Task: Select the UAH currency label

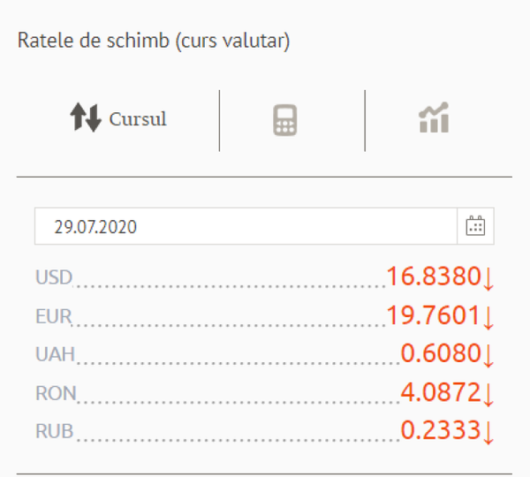Action: click(x=55, y=354)
